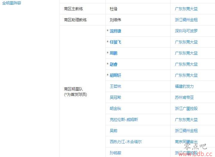Open player link 胡金秋

coord(115,108)
